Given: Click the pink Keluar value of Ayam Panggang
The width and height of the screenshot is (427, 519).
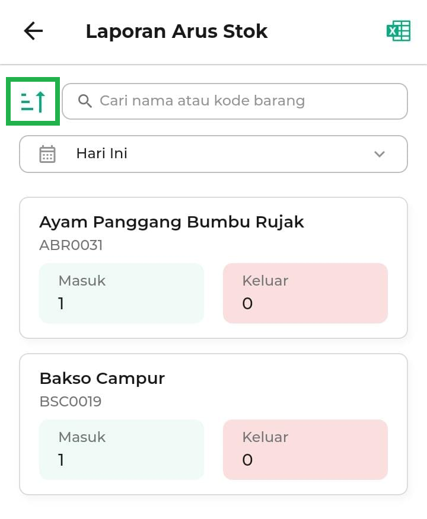Looking at the screenshot, I should click(247, 304).
